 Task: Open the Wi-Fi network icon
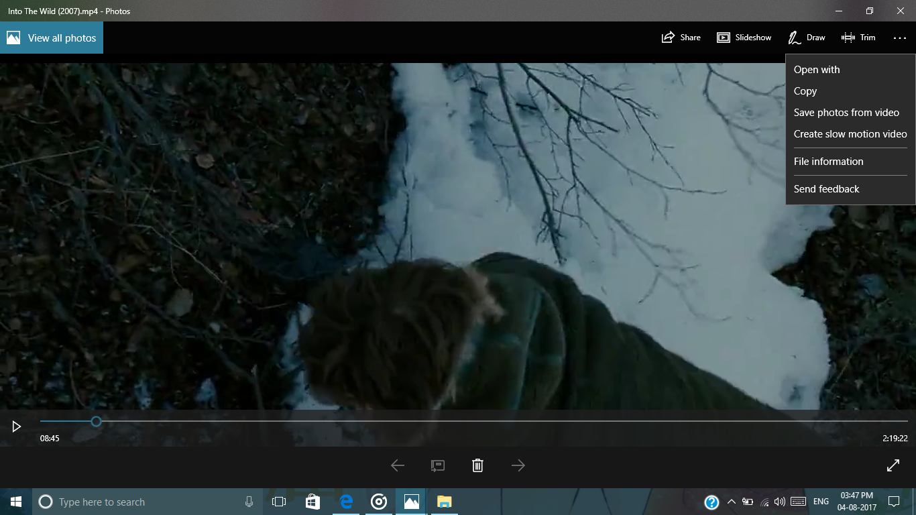coord(764,502)
